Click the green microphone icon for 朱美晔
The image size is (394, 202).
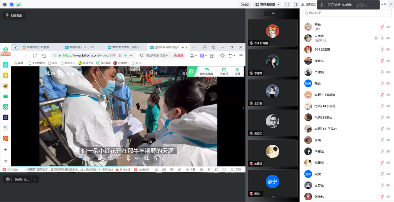coord(382,38)
